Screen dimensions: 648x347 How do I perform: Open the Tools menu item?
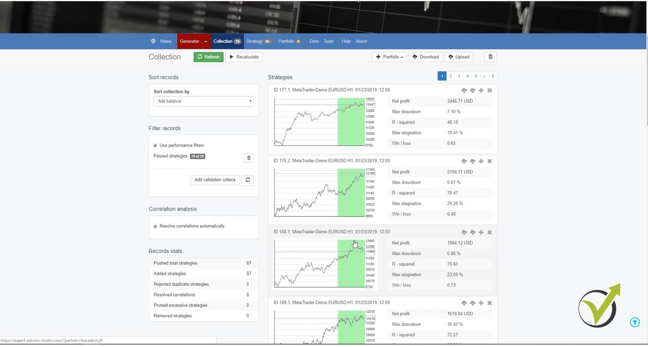click(x=328, y=41)
